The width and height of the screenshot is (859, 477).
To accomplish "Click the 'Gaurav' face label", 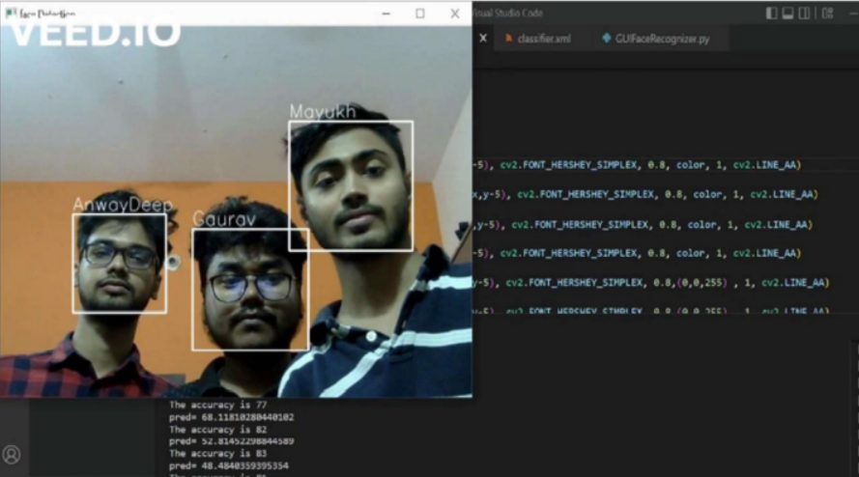I will click(x=224, y=219).
